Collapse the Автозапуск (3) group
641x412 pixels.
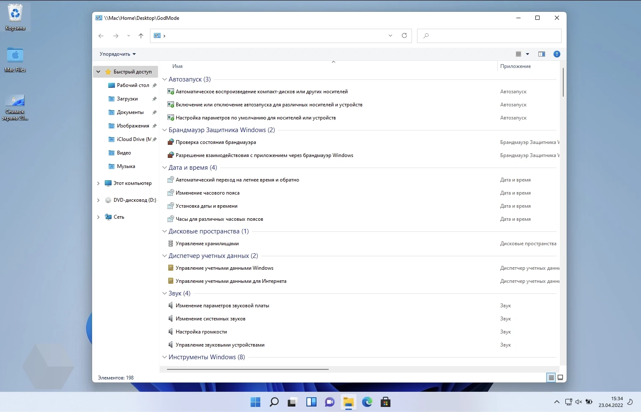tap(165, 79)
